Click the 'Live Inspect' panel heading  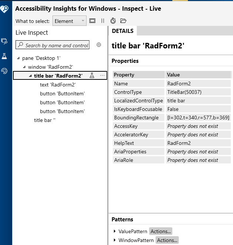point(32,33)
